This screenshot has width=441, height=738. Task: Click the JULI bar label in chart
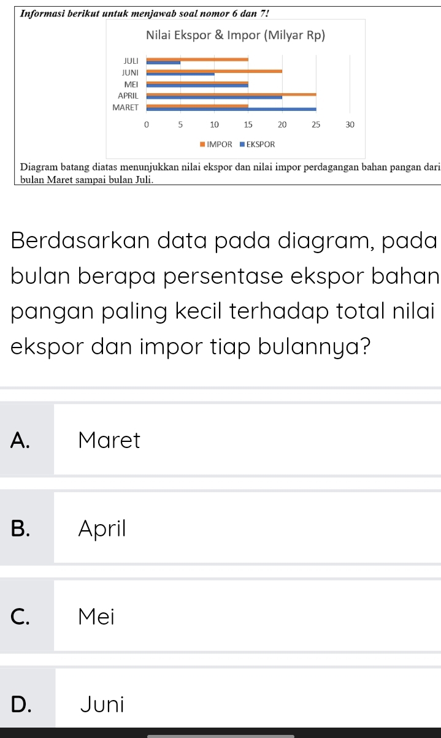131,61
